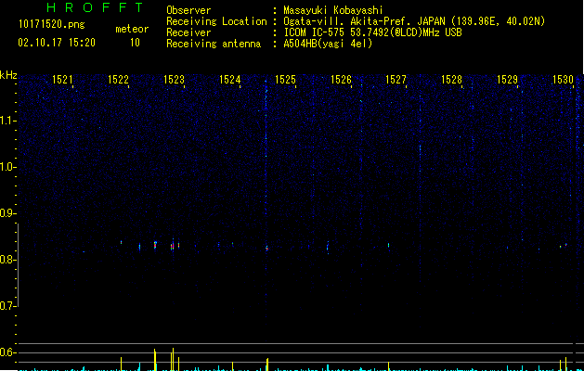
Task: Click the 1522 time marker
Action: click(x=118, y=80)
